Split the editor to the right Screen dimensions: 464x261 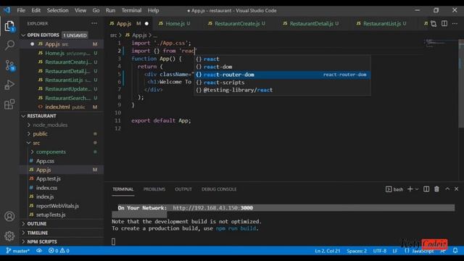444,23
